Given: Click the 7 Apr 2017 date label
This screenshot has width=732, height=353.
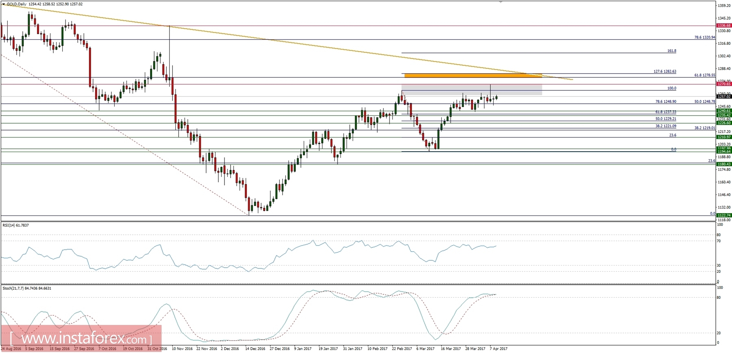Looking at the screenshot, I should [499, 349].
